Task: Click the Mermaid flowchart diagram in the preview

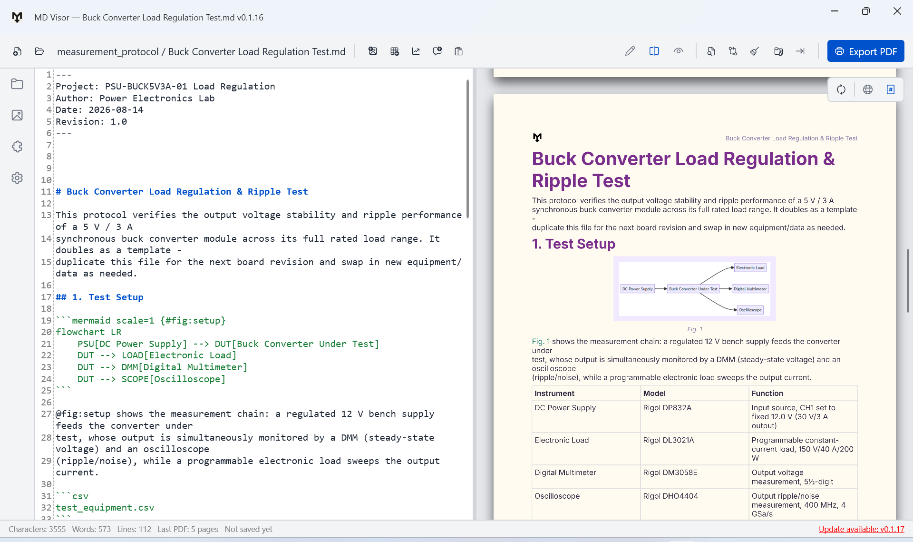Action: 694,289
